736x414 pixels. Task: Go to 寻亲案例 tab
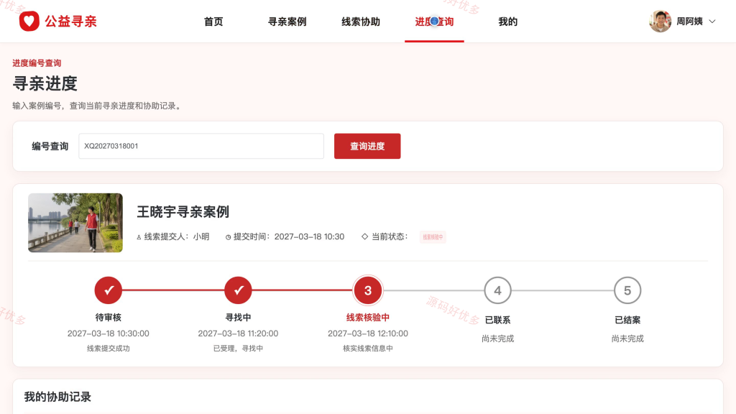[x=287, y=22]
